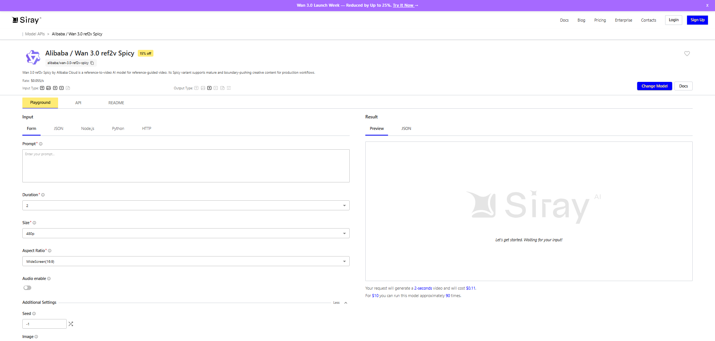Image resolution: width=715 pixels, height=341 pixels.
Task: Click the image icon under Input Type
Action: pyautogui.click(x=48, y=88)
